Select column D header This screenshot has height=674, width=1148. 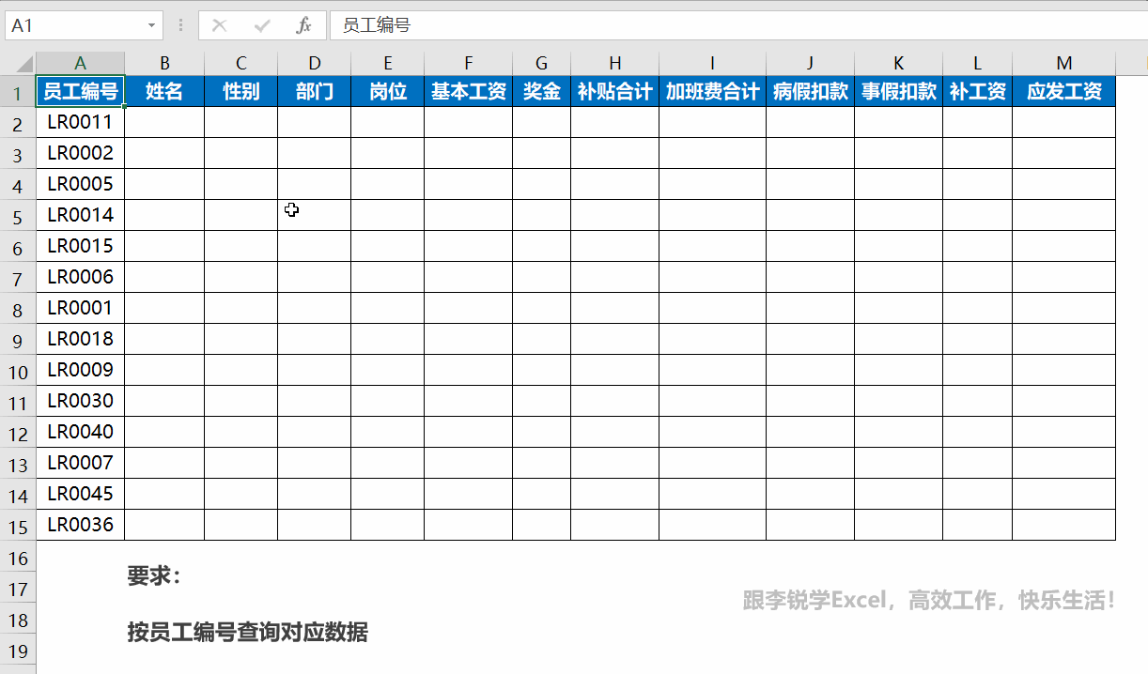pyautogui.click(x=315, y=64)
